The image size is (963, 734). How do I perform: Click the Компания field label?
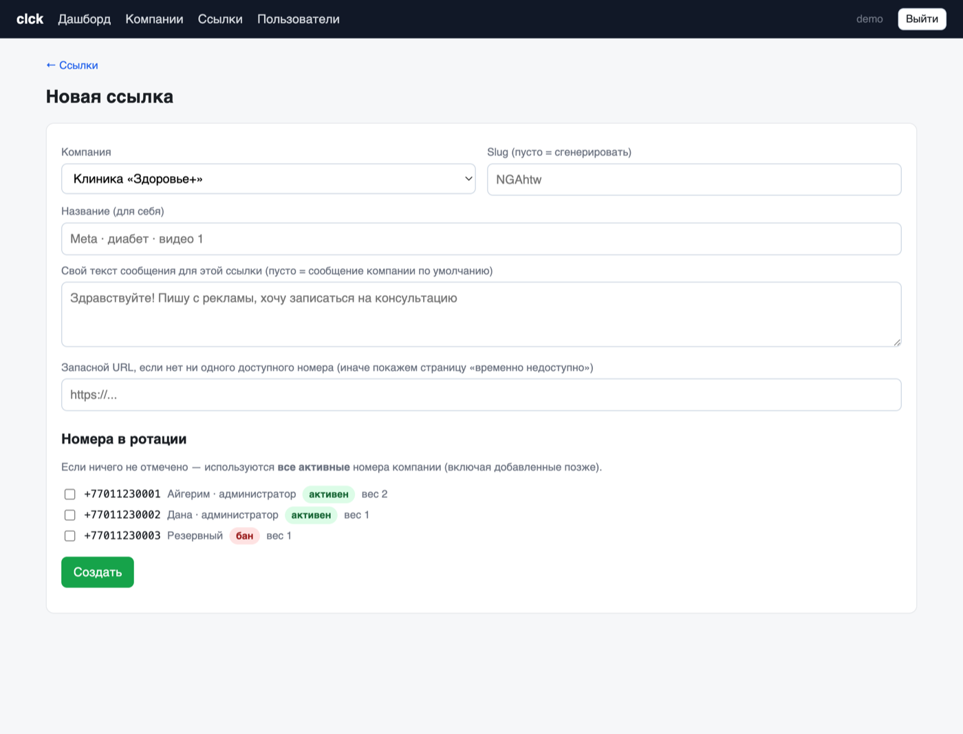86,152
